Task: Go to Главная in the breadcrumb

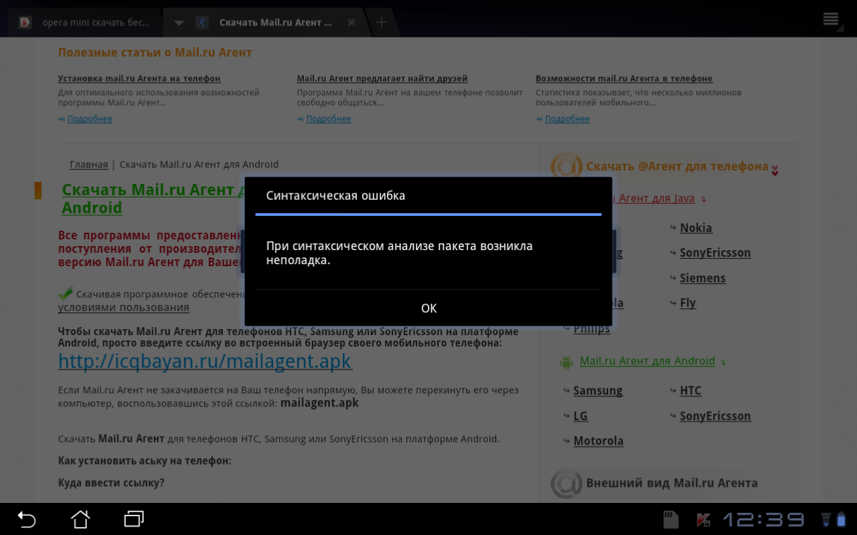Action: (89, 165)
